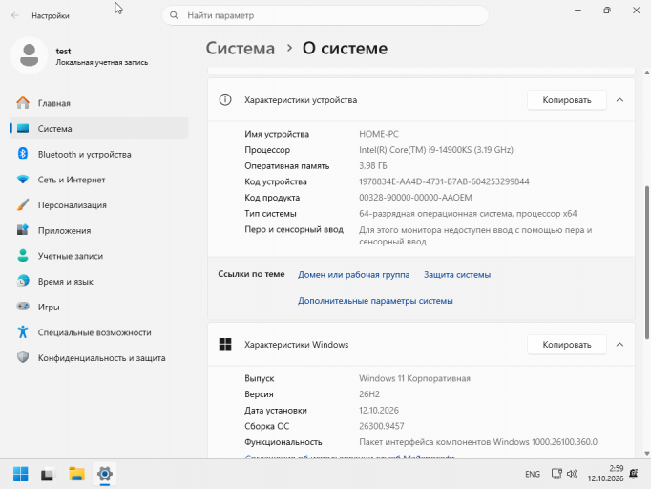Screen dimensions: 651x489
Task: Click the device name HOME-PC
Action: 379,134
